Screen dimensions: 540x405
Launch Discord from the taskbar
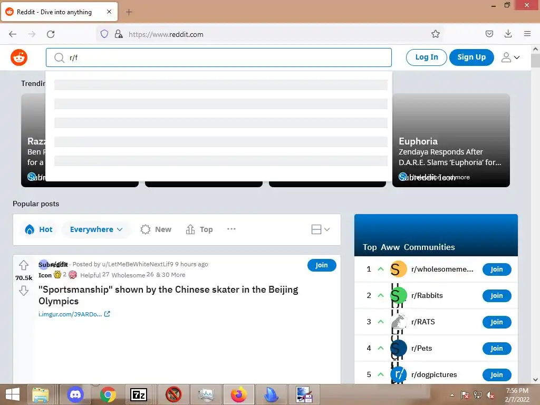pyautogui.click(x=75, y=394)
